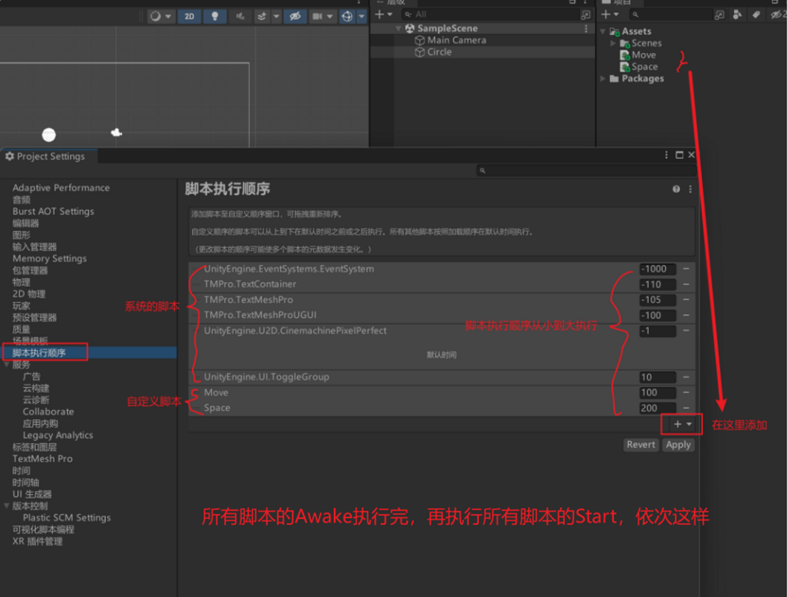Open Project Settings window kebab menu
Viewport: 787px width, 597px height.
pos(666,155)
